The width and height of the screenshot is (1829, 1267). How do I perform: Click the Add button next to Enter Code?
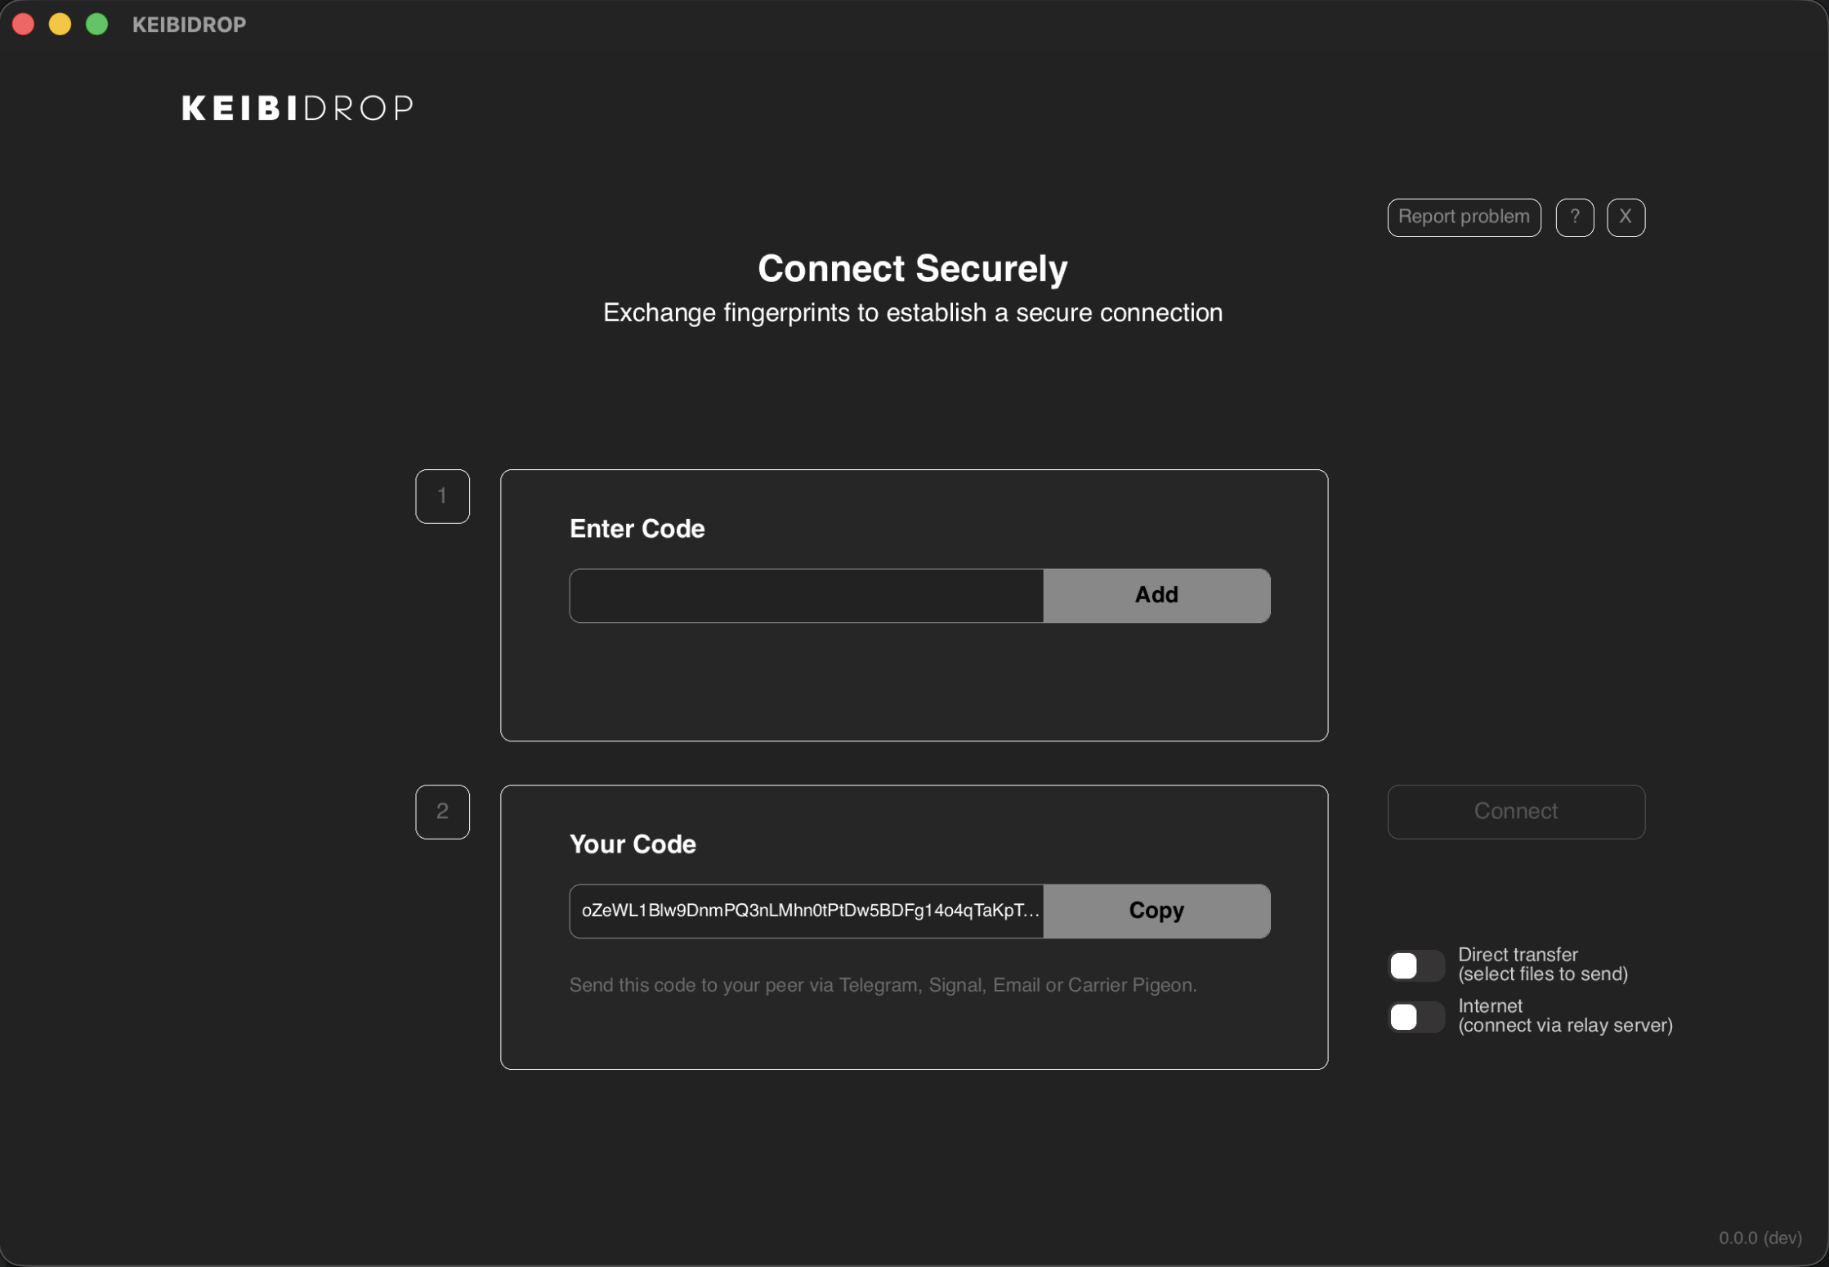tap(1156, 595)
